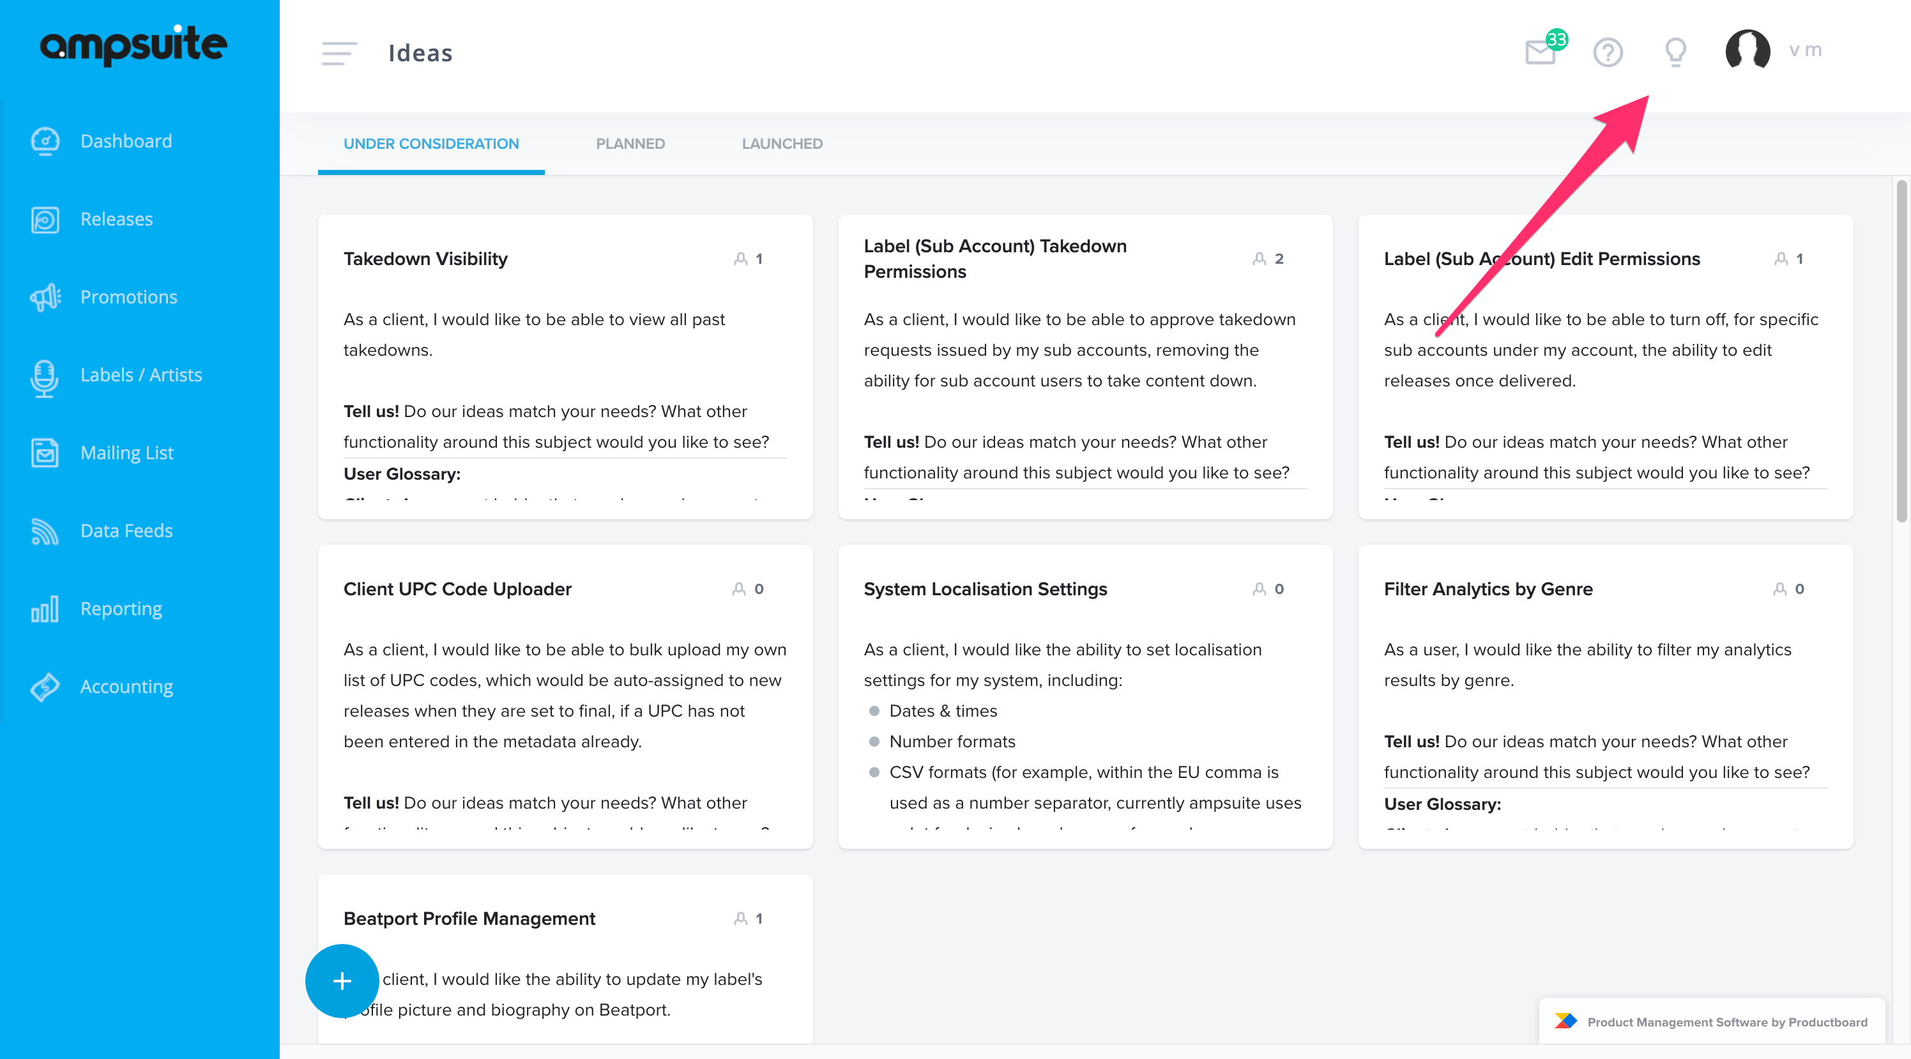Switch to the Launched tab

[x=782, y=144]
